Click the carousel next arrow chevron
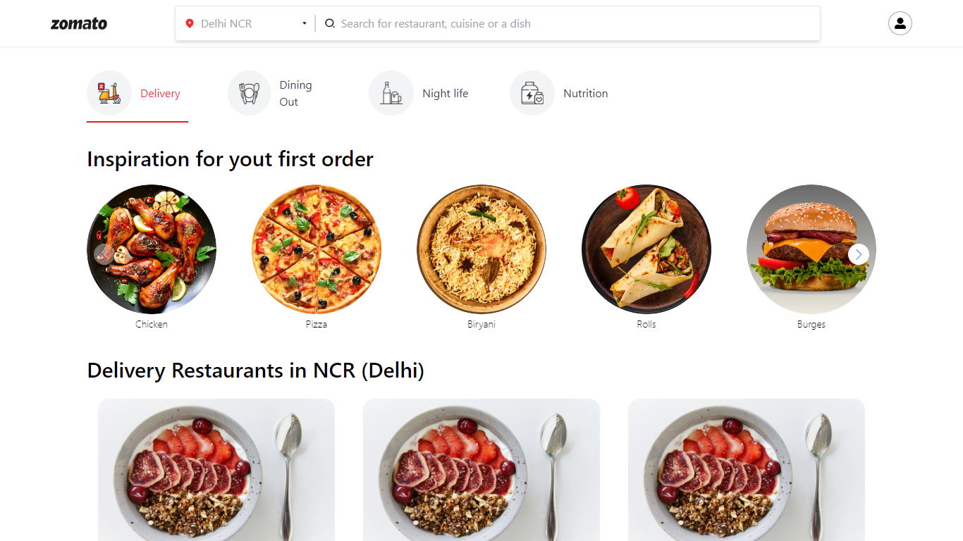Screen dimensions: 963x541 [x=858, y=254]
